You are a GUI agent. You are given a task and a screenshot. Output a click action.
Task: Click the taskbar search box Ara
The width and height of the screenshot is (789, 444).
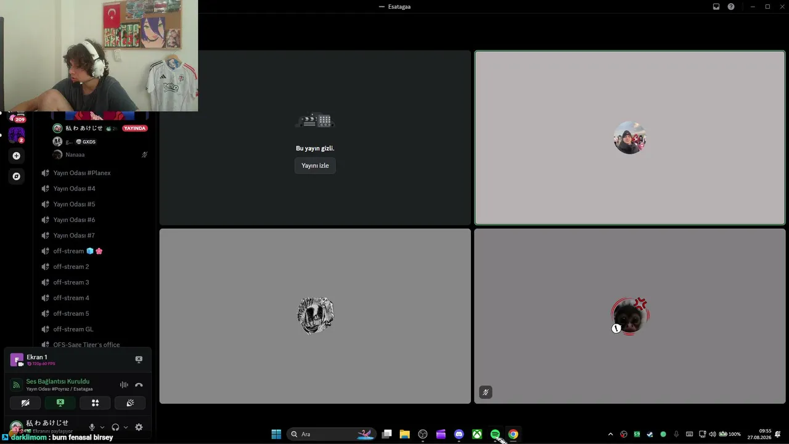pyautogui.click(x=331, y=434)
